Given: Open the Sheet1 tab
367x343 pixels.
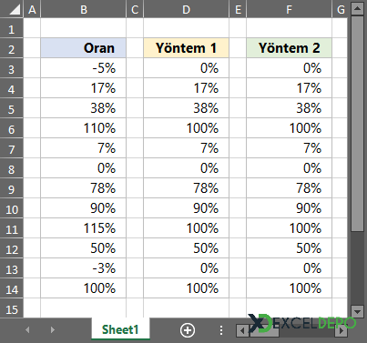Looking at the screenshot, I should [x=120, y=329].
